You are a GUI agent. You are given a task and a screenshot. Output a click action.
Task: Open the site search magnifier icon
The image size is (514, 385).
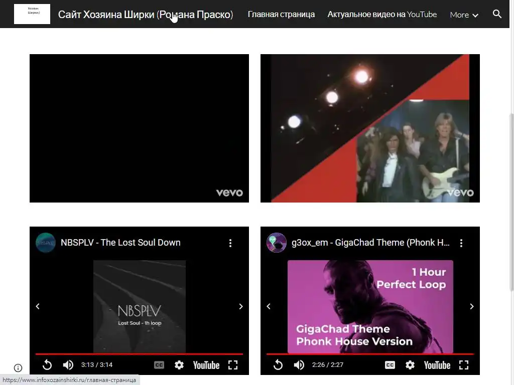[497, 14]
